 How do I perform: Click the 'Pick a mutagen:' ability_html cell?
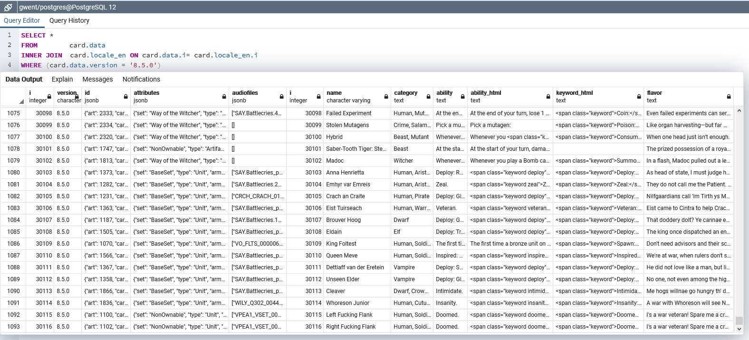(x=510, y=125)
